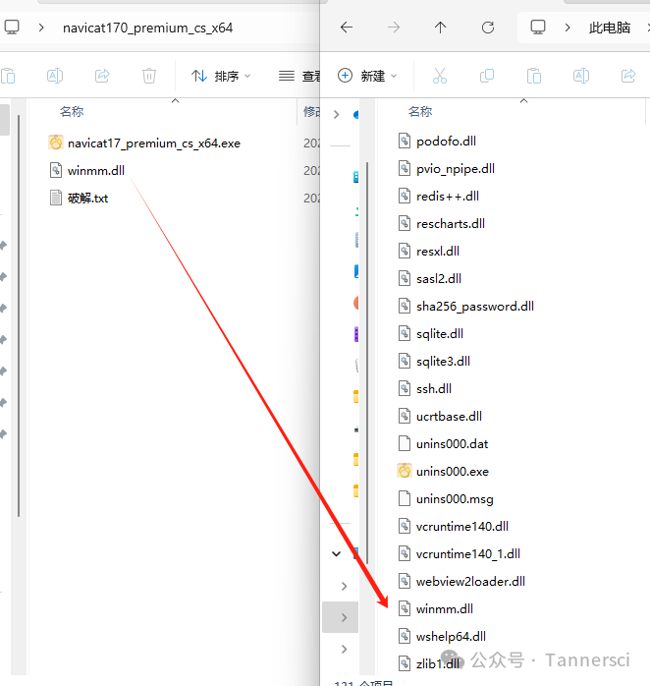The width and height of the screenshot is (650, 686).
Task: Click 此电脑 breadcrumb in right address bar
Action: pyautogui.click(x=610, y=28)
